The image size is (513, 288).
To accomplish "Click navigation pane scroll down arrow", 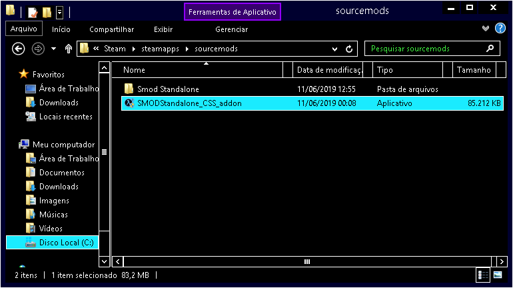I will (x=104, y=261).
